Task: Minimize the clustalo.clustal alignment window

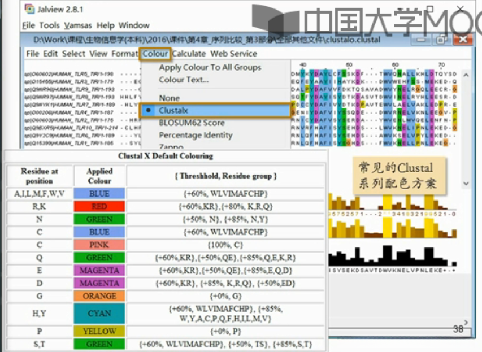Action: click(422, 40)
